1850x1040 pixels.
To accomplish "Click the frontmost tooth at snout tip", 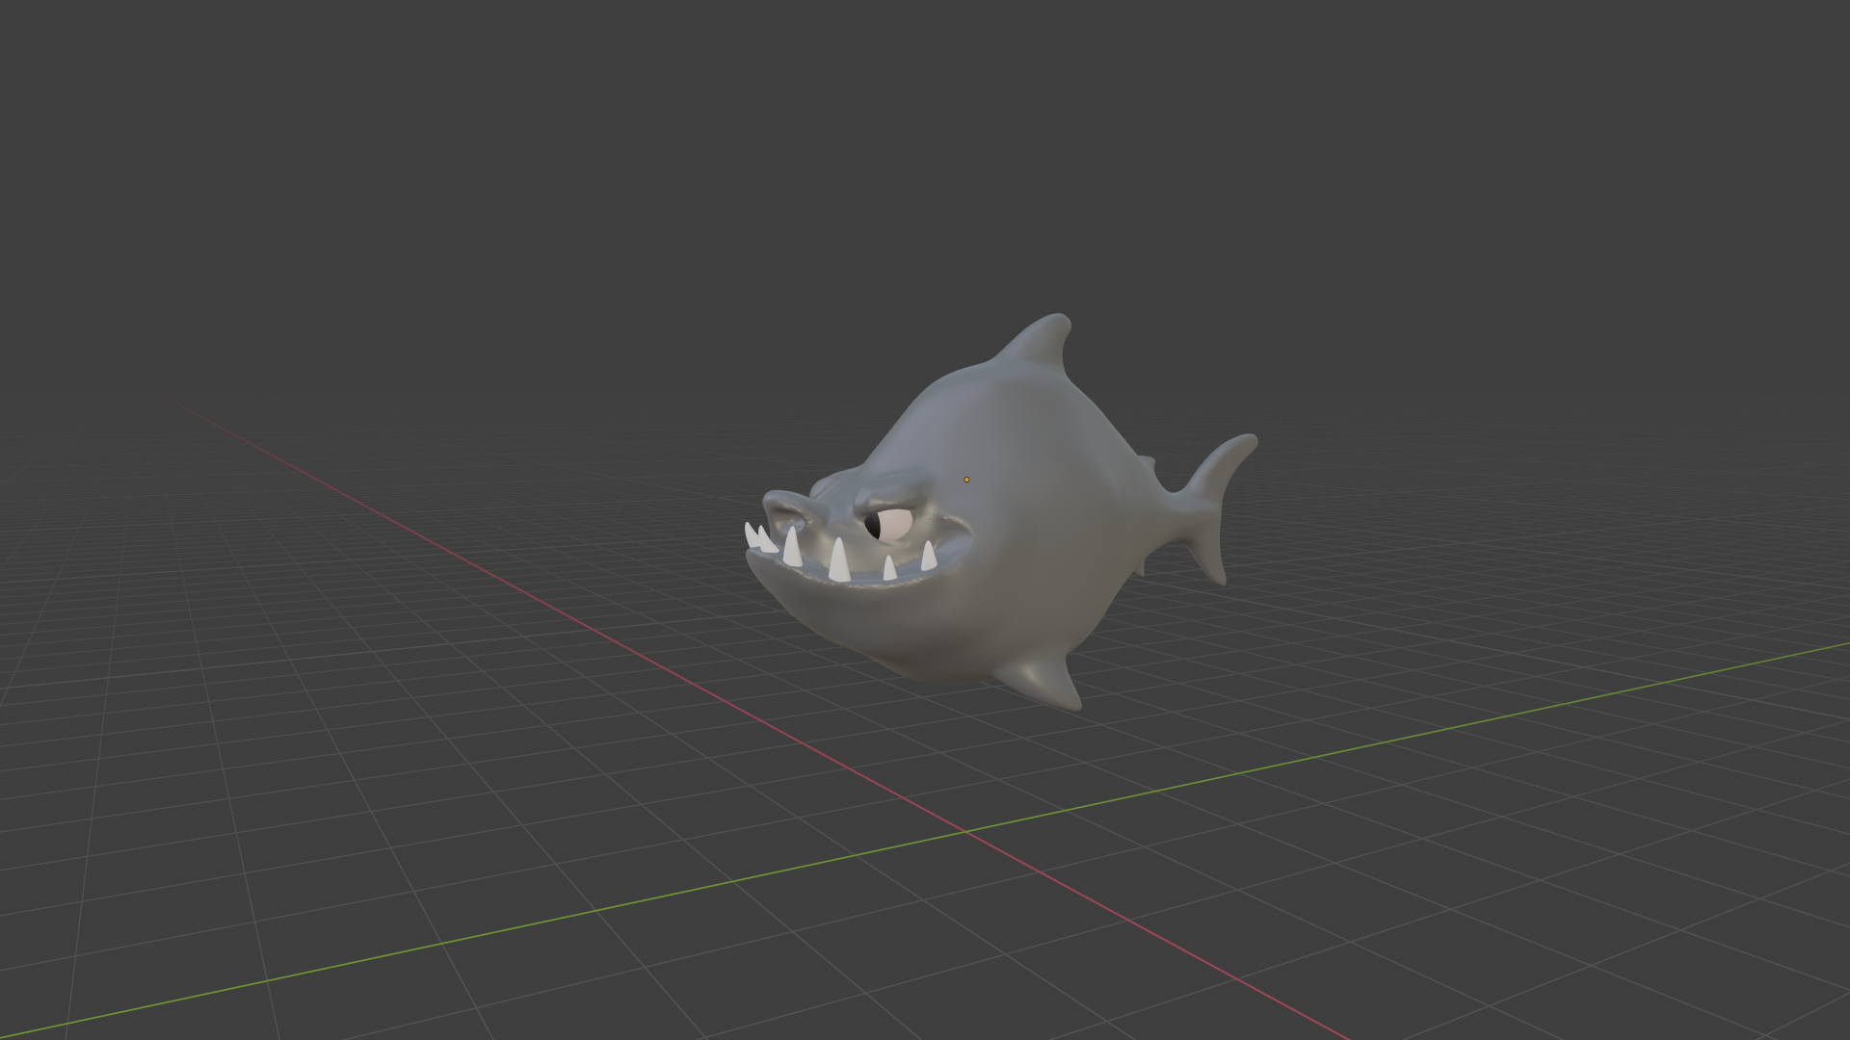I will (750, 534).
